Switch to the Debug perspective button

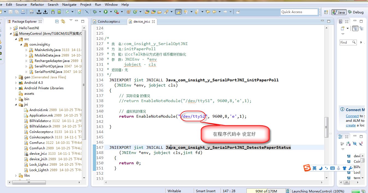(356, 12)
